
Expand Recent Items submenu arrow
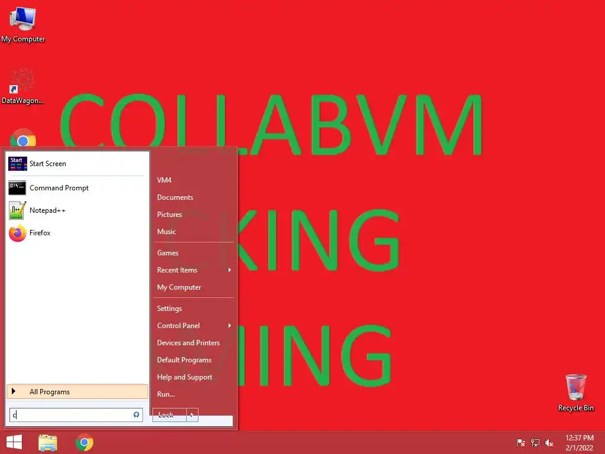[230, 270]
